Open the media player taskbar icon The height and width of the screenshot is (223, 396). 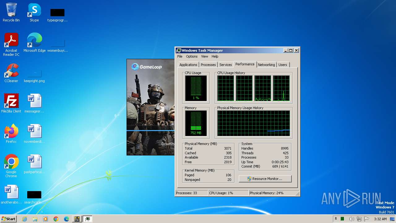pyautogui.click(x=45, y=219)
